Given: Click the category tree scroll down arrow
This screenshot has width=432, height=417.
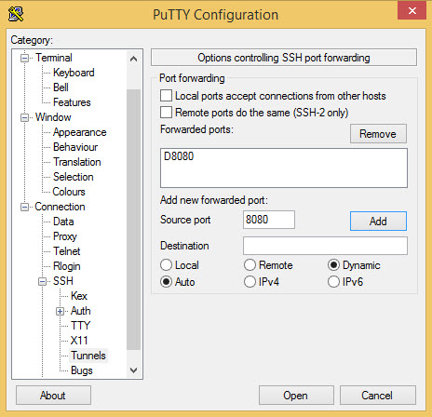Looking at the screenshot, I should point(134,370).
